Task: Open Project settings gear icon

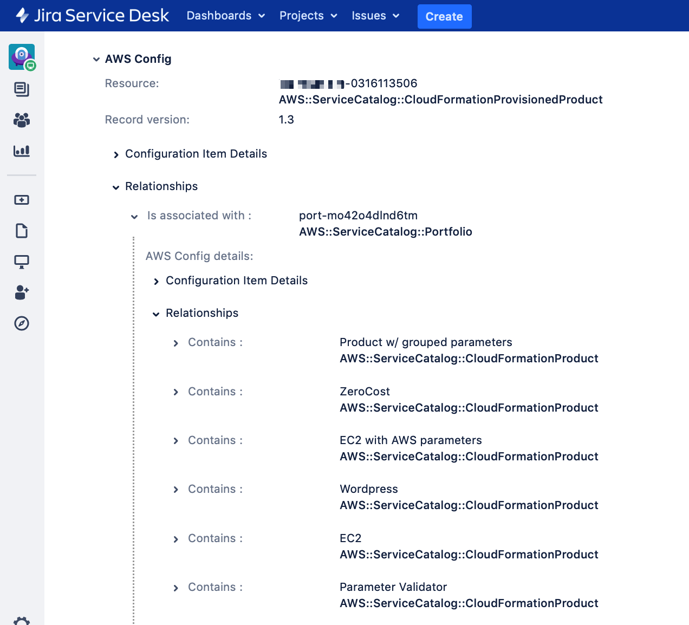Action: click(x=22, y=621)
